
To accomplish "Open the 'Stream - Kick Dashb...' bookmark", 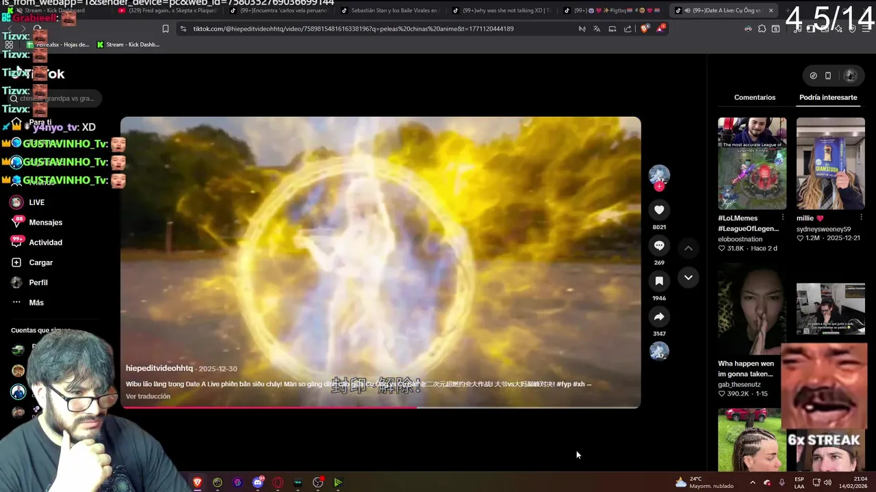I will (x=128, y=44).
